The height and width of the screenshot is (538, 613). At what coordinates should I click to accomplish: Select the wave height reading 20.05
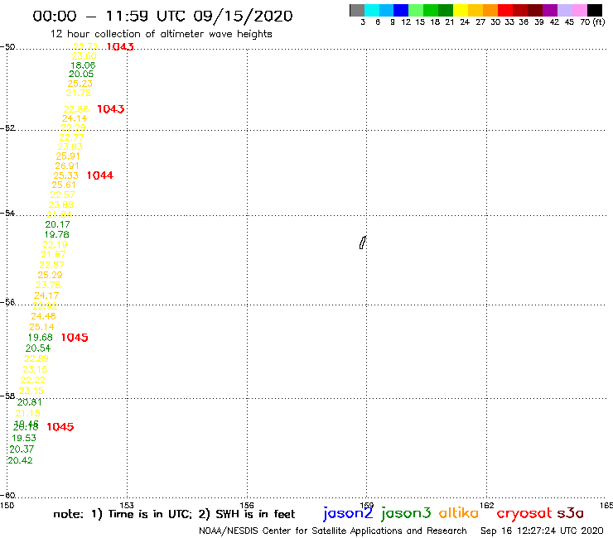81,74
